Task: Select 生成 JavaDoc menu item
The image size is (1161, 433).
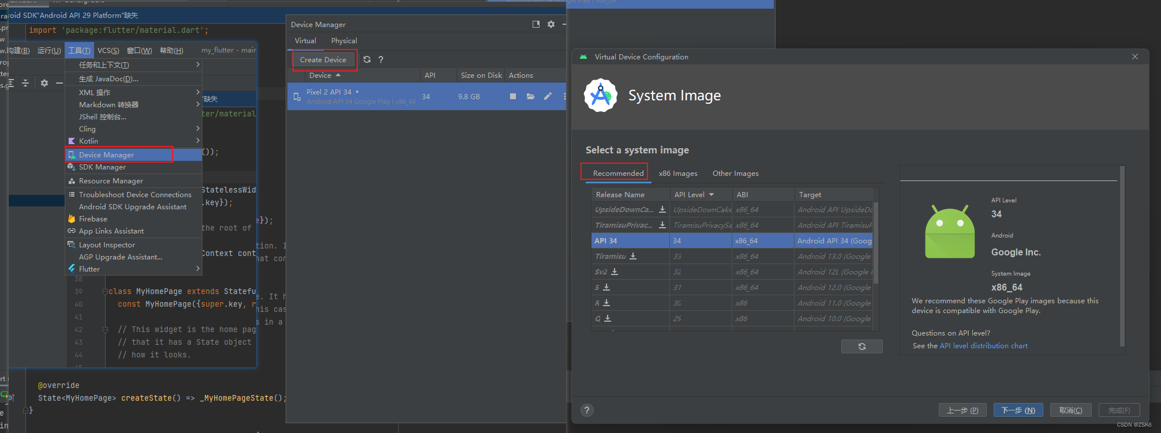Action: [x=134, y=78]
